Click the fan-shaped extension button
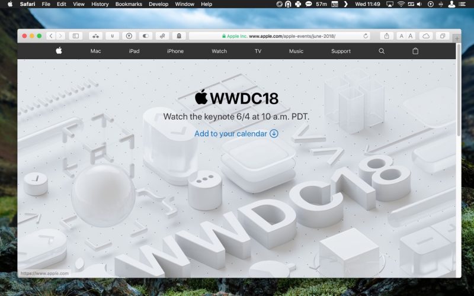Image resolution: width=474 pixels, height=296 pixels. (162, 36)
